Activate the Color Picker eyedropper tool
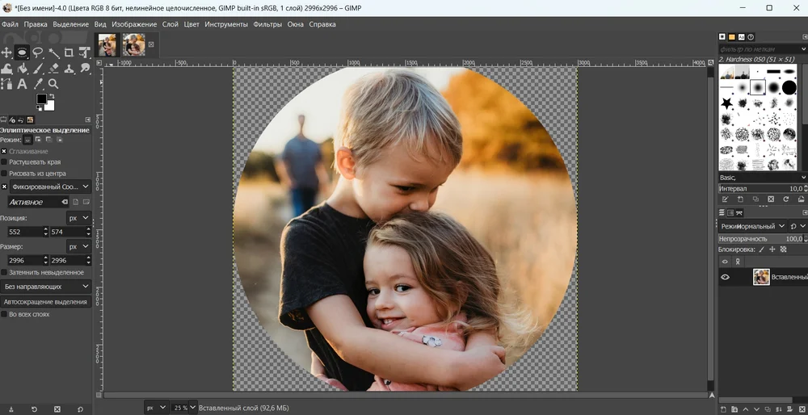The width and height of the screenshot is (808, 415). tap(38, 84)
